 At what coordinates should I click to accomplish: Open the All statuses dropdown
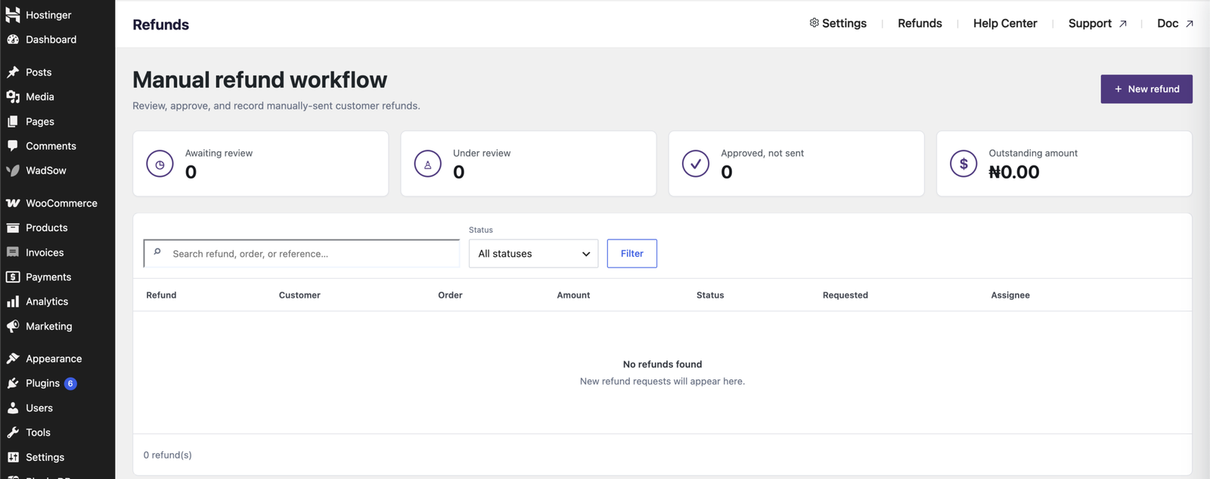pos(533,254)
